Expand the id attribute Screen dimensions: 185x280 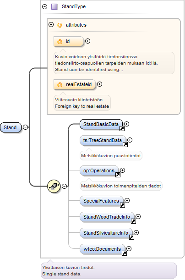(87, 41)
